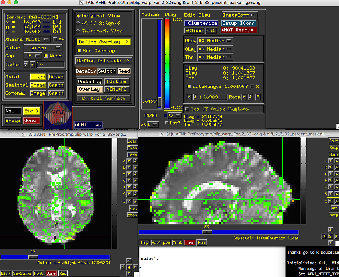This screenshot has height=277, width=339.
Task: Click the Norm button in sagittal viewer
Action: pyautogui.click(x=334, y=154)
